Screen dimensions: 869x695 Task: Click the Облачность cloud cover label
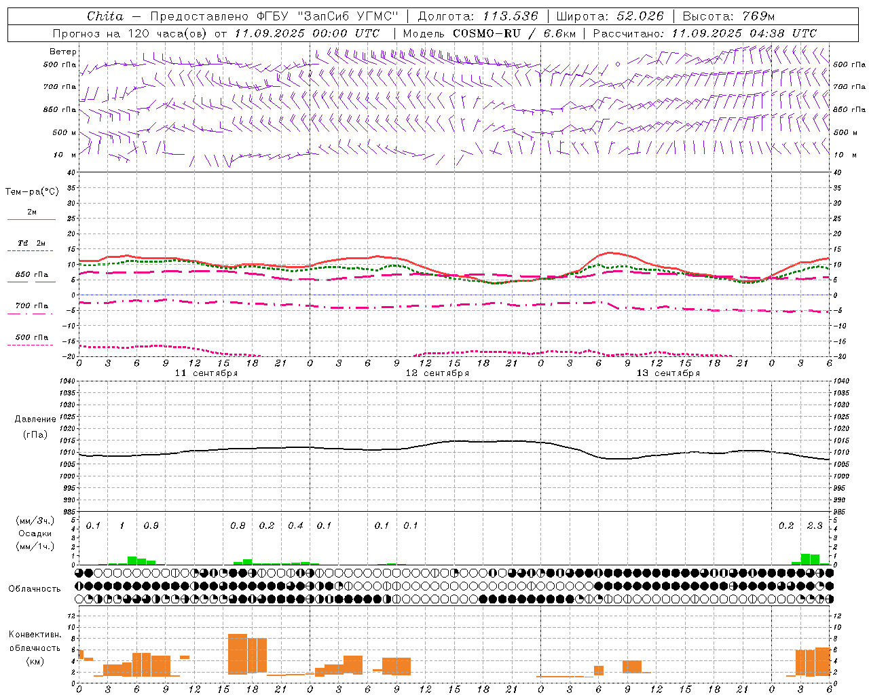point(35,588)
